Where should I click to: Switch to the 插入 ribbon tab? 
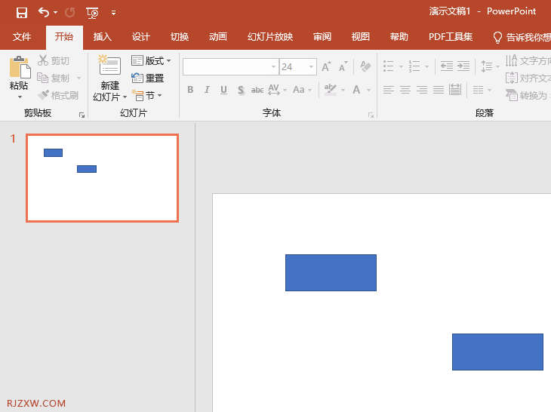102,37
